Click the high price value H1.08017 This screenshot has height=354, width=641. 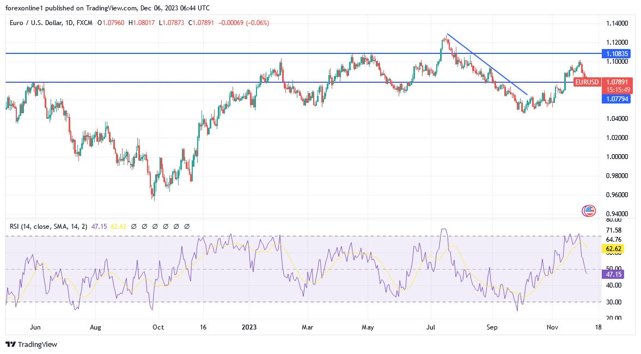[x=142, y=23]
